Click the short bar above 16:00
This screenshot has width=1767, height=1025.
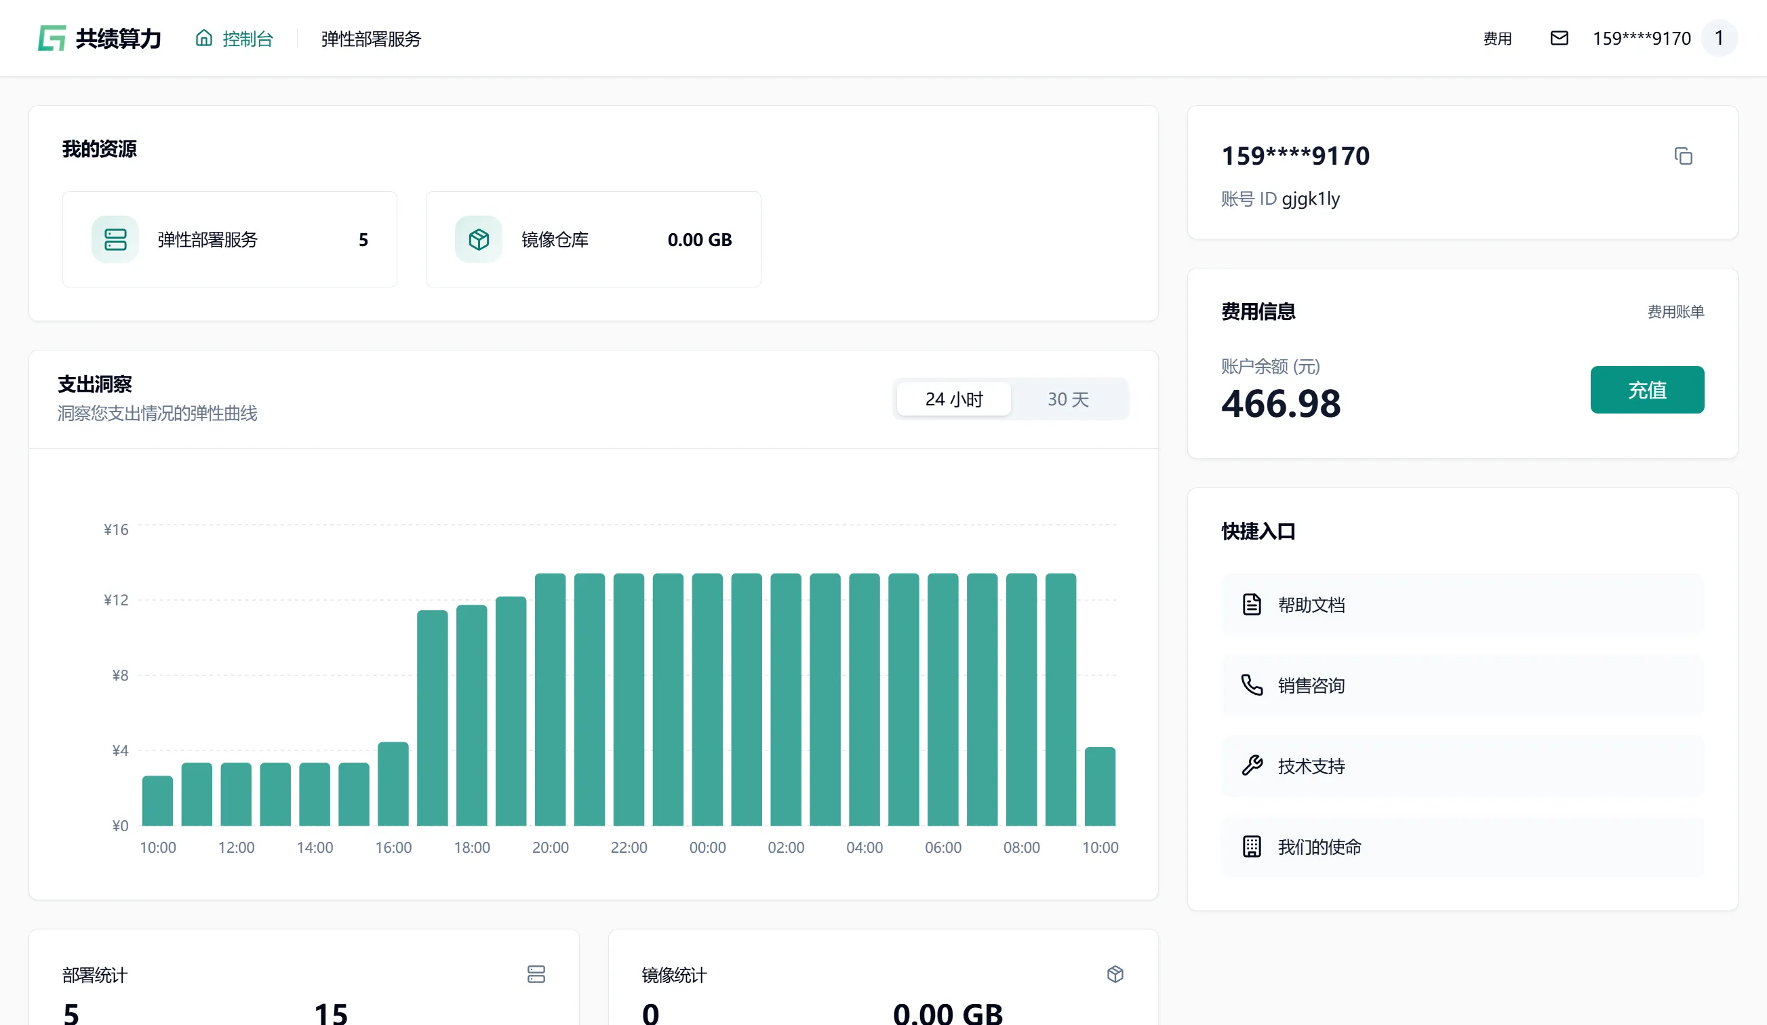[393, 784]
